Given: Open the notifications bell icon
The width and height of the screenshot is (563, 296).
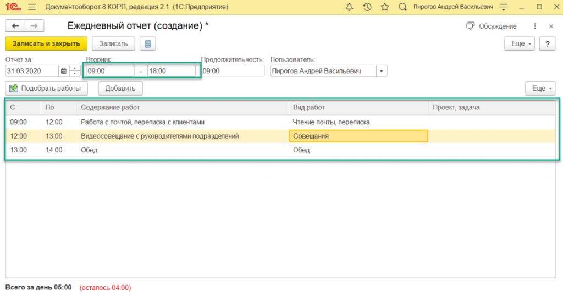Looking at the screenshot, I should (350, 7).
